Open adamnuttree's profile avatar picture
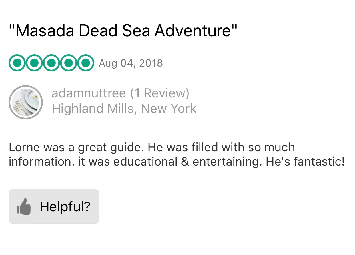The width and height of the screenshot is (355, 255). point(26,102)
